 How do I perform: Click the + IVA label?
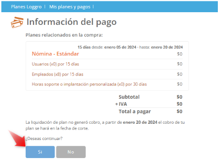tap(121, 104)
